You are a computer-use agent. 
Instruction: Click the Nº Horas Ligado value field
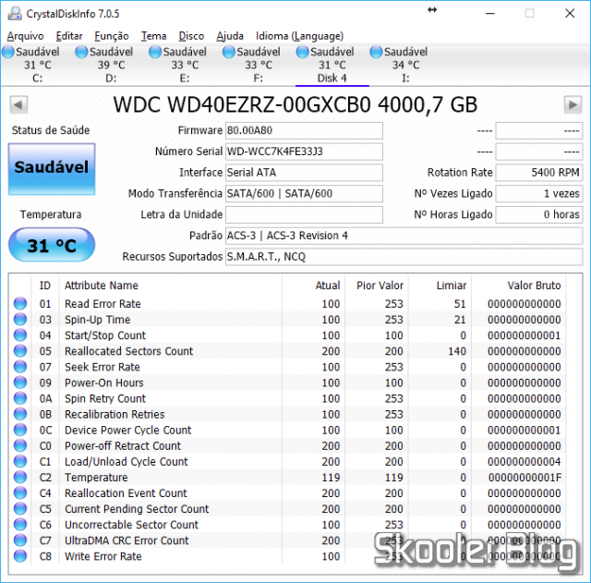539,214
